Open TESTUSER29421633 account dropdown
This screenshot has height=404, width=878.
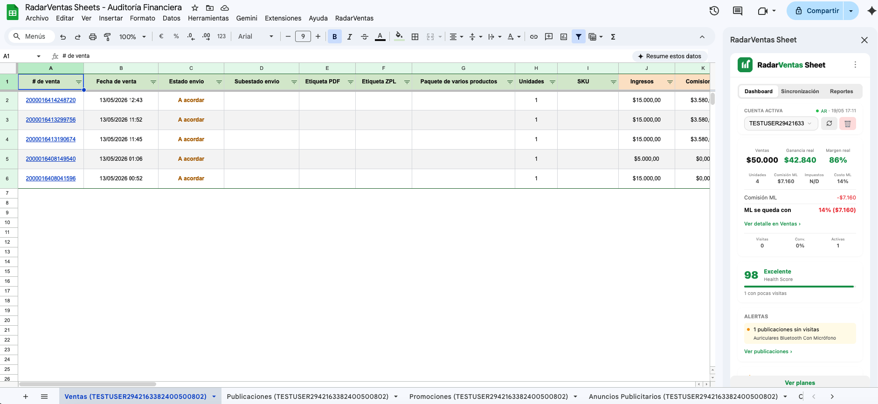[x=781, y=123]
